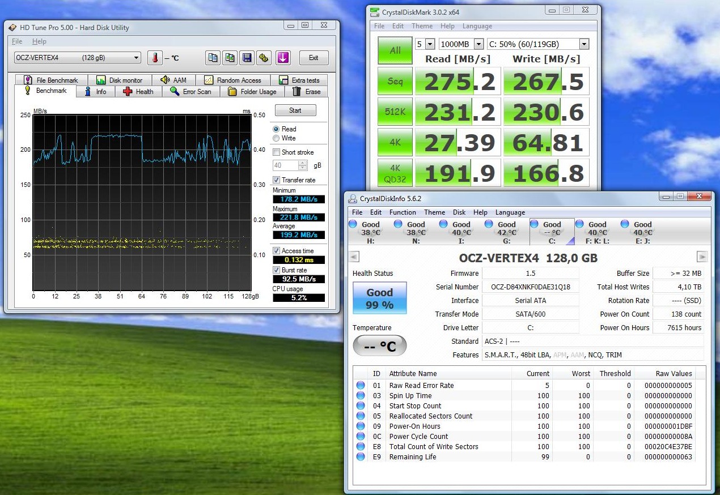The height and width of the screenshot is (495, 720).
Task: Open the Theme menu in CrystalDiskInfo
Action: click(x=434, y=212)
